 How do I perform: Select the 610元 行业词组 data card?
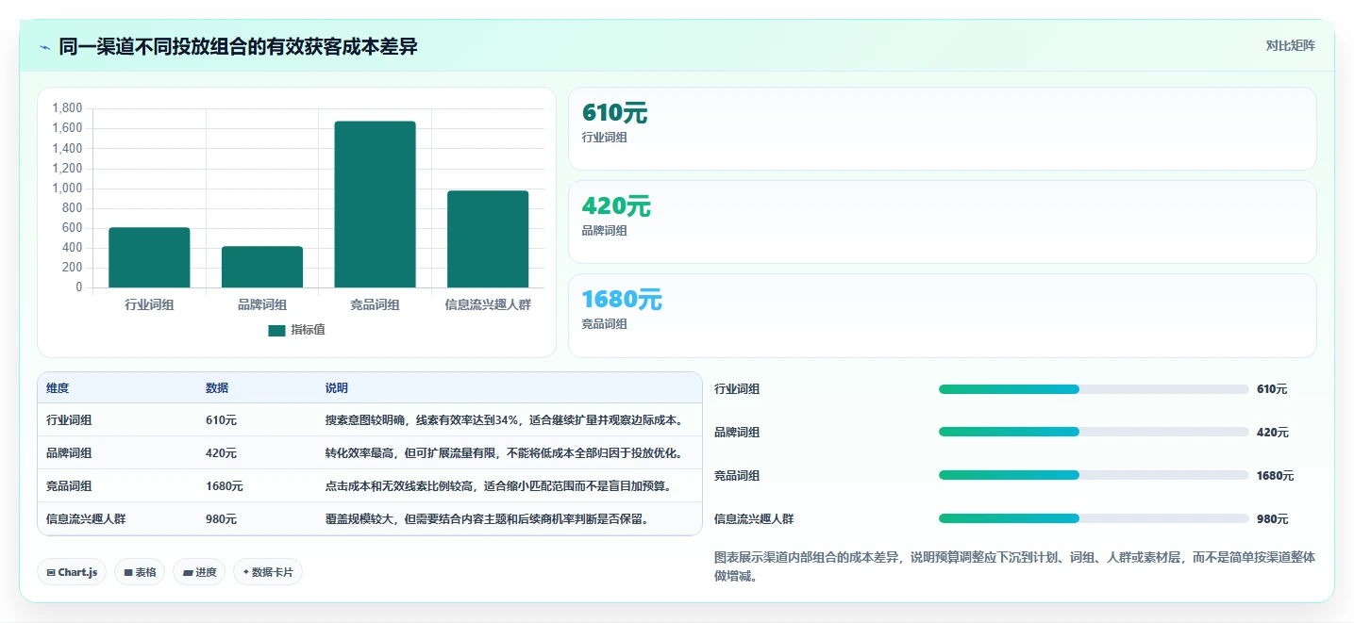(x=942, y=128)
